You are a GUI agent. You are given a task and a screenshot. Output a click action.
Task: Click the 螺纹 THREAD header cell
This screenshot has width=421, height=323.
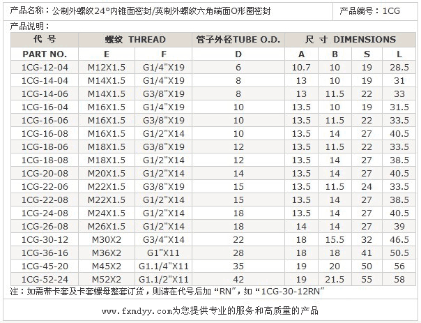click(x=135, y=40)
